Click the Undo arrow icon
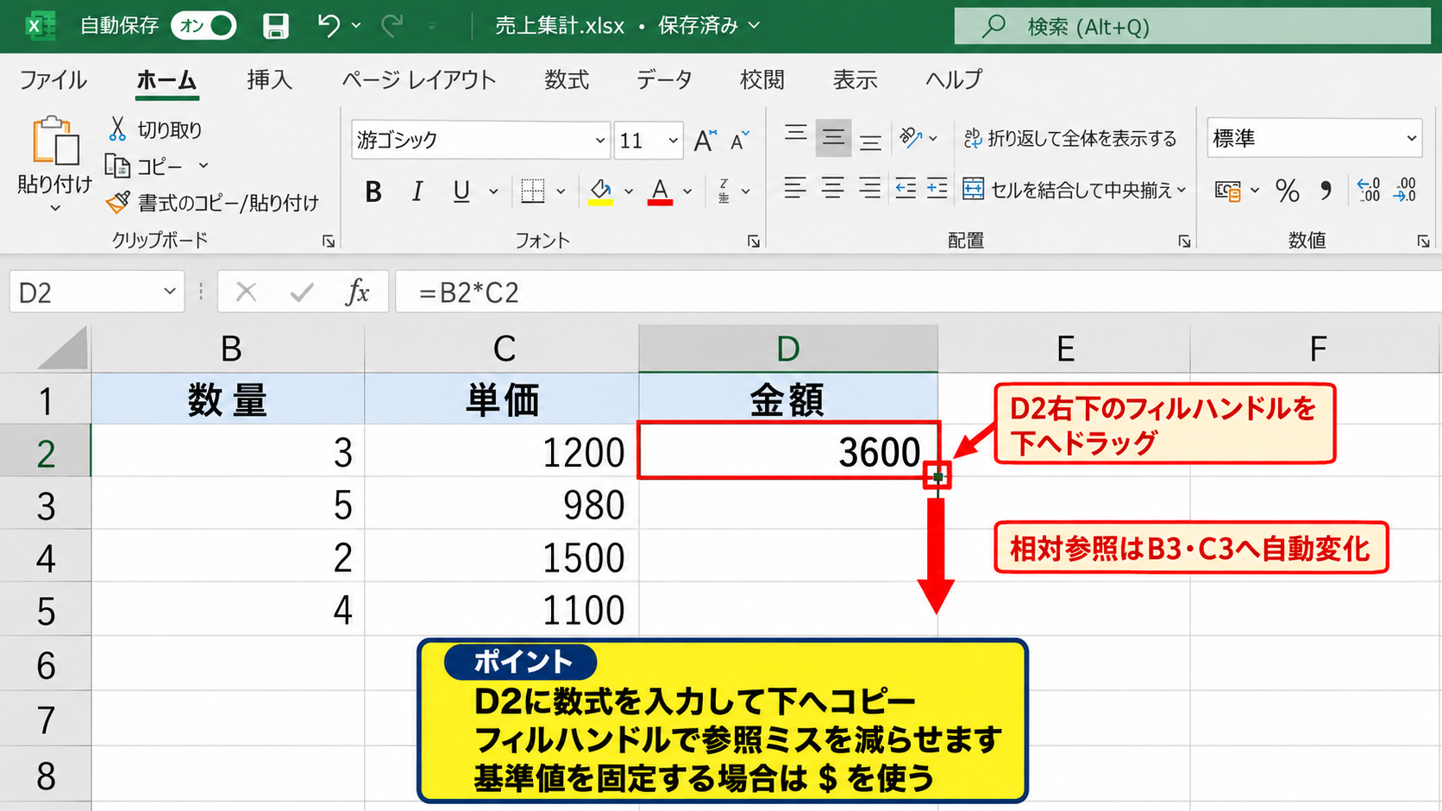This screenshot has width=1442, height=811. pyautogui.click(x=329, y=25)
